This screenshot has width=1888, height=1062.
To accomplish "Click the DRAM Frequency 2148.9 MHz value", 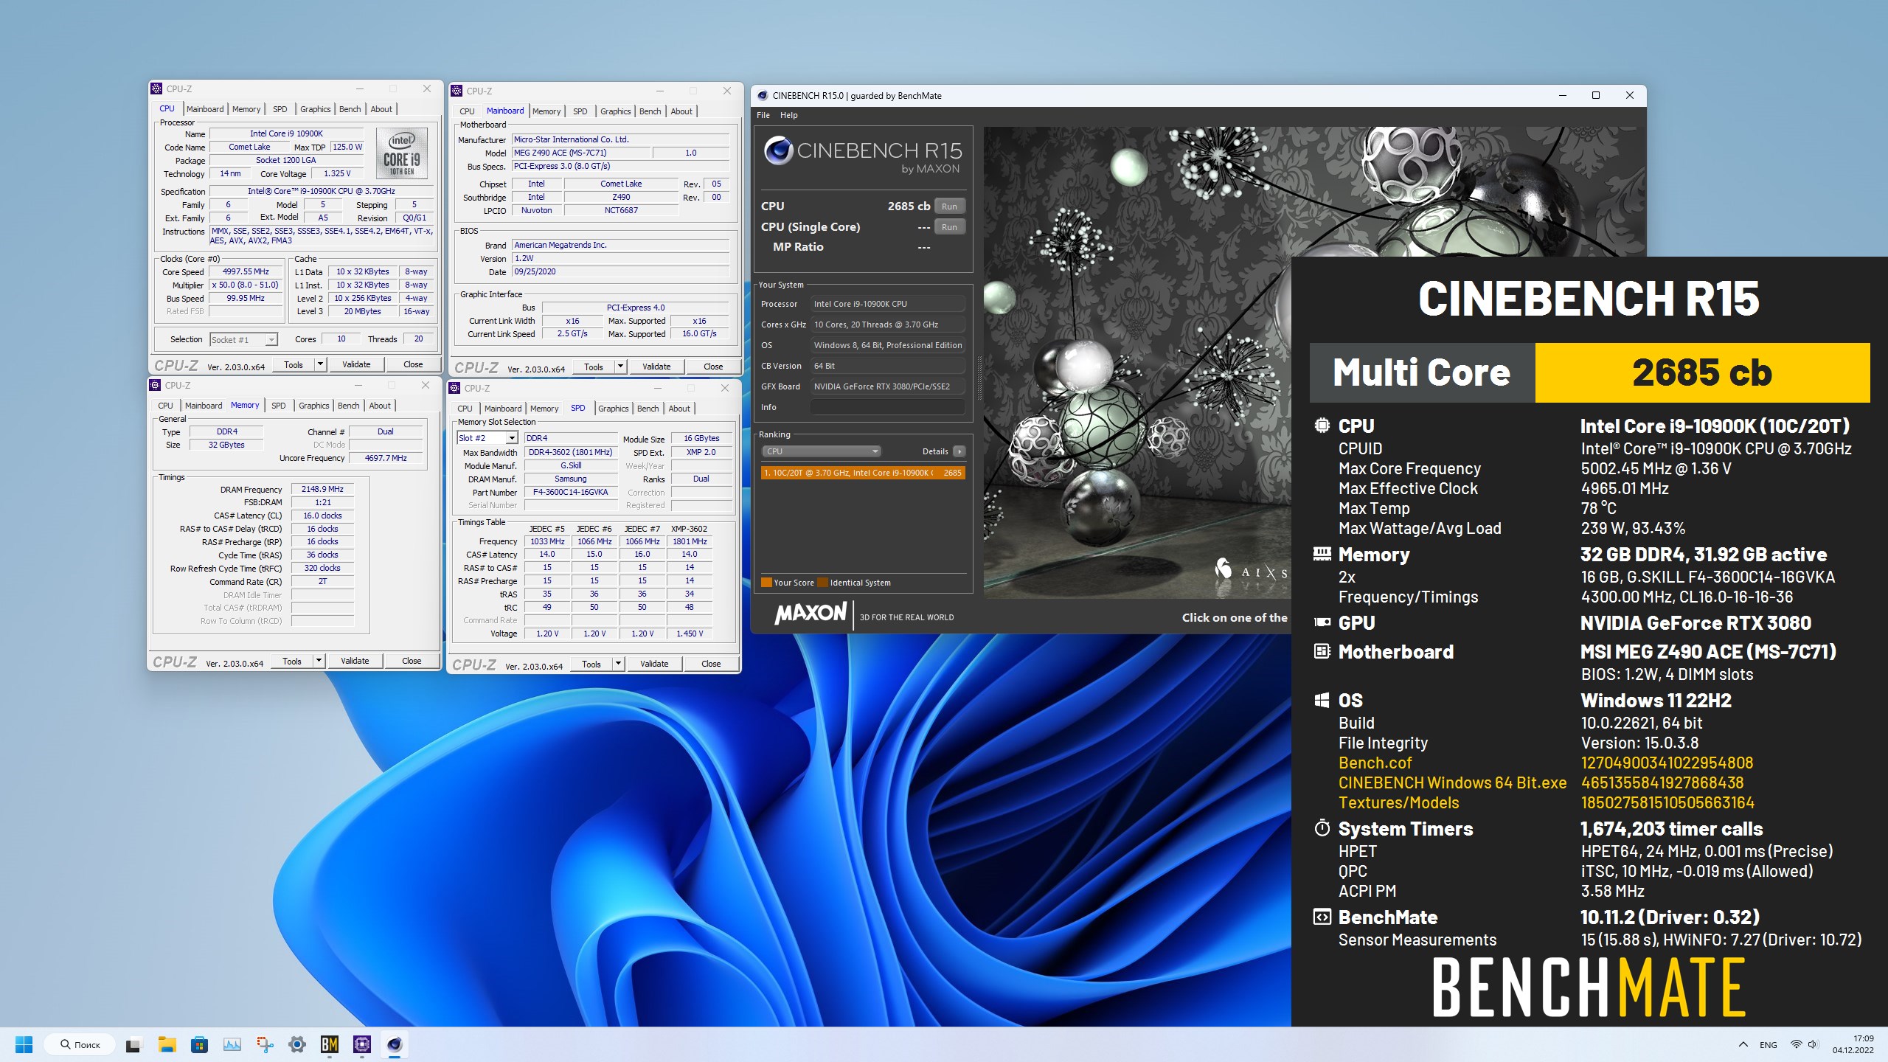I will tap(322, 489).
